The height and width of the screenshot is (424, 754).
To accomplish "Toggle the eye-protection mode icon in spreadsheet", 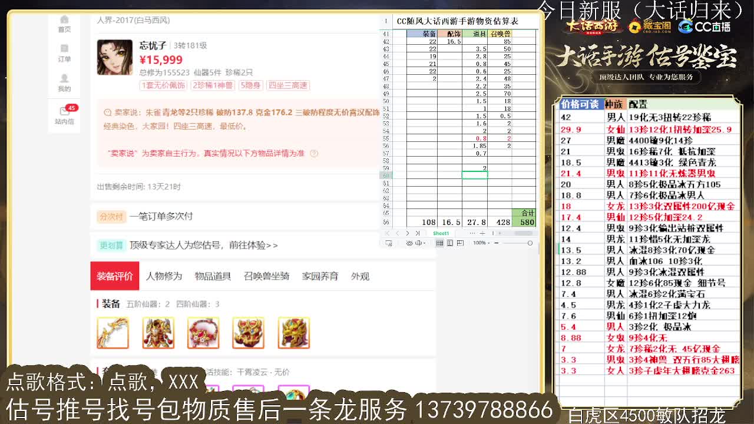I will [409, 243].
